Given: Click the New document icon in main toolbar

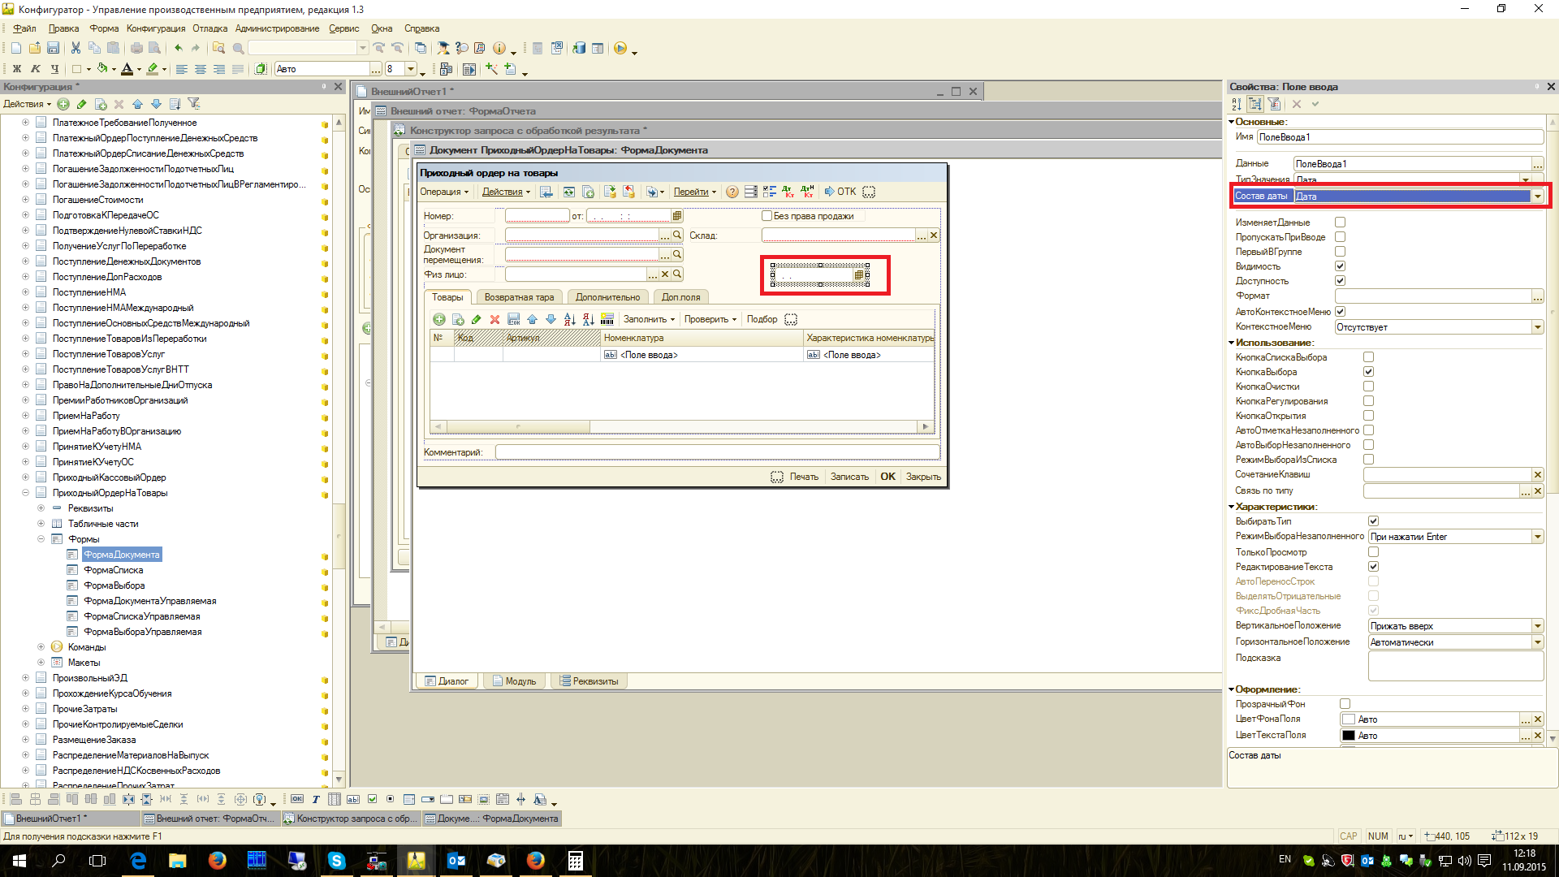Looking at the screenshot, I should tap(15, 49).
